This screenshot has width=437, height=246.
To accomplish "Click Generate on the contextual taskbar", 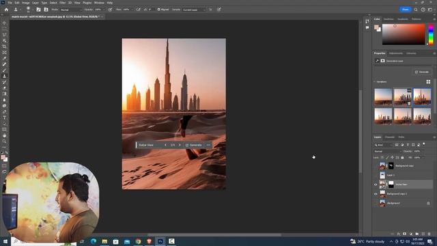I will (194, 145).
